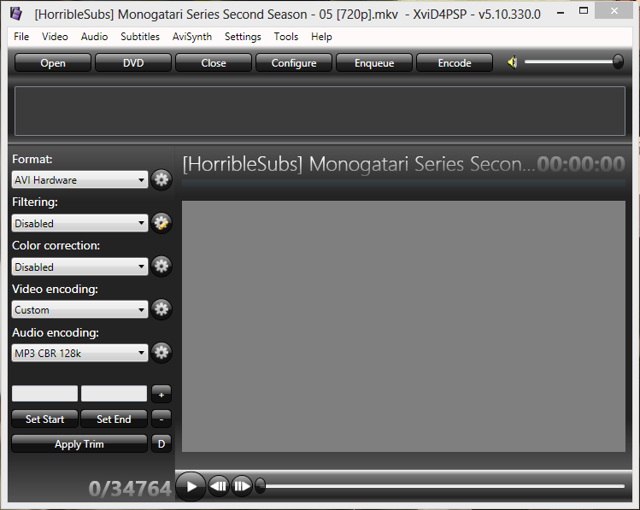Click Apply Trim button
640x510 pixels.
coord(79,444)
